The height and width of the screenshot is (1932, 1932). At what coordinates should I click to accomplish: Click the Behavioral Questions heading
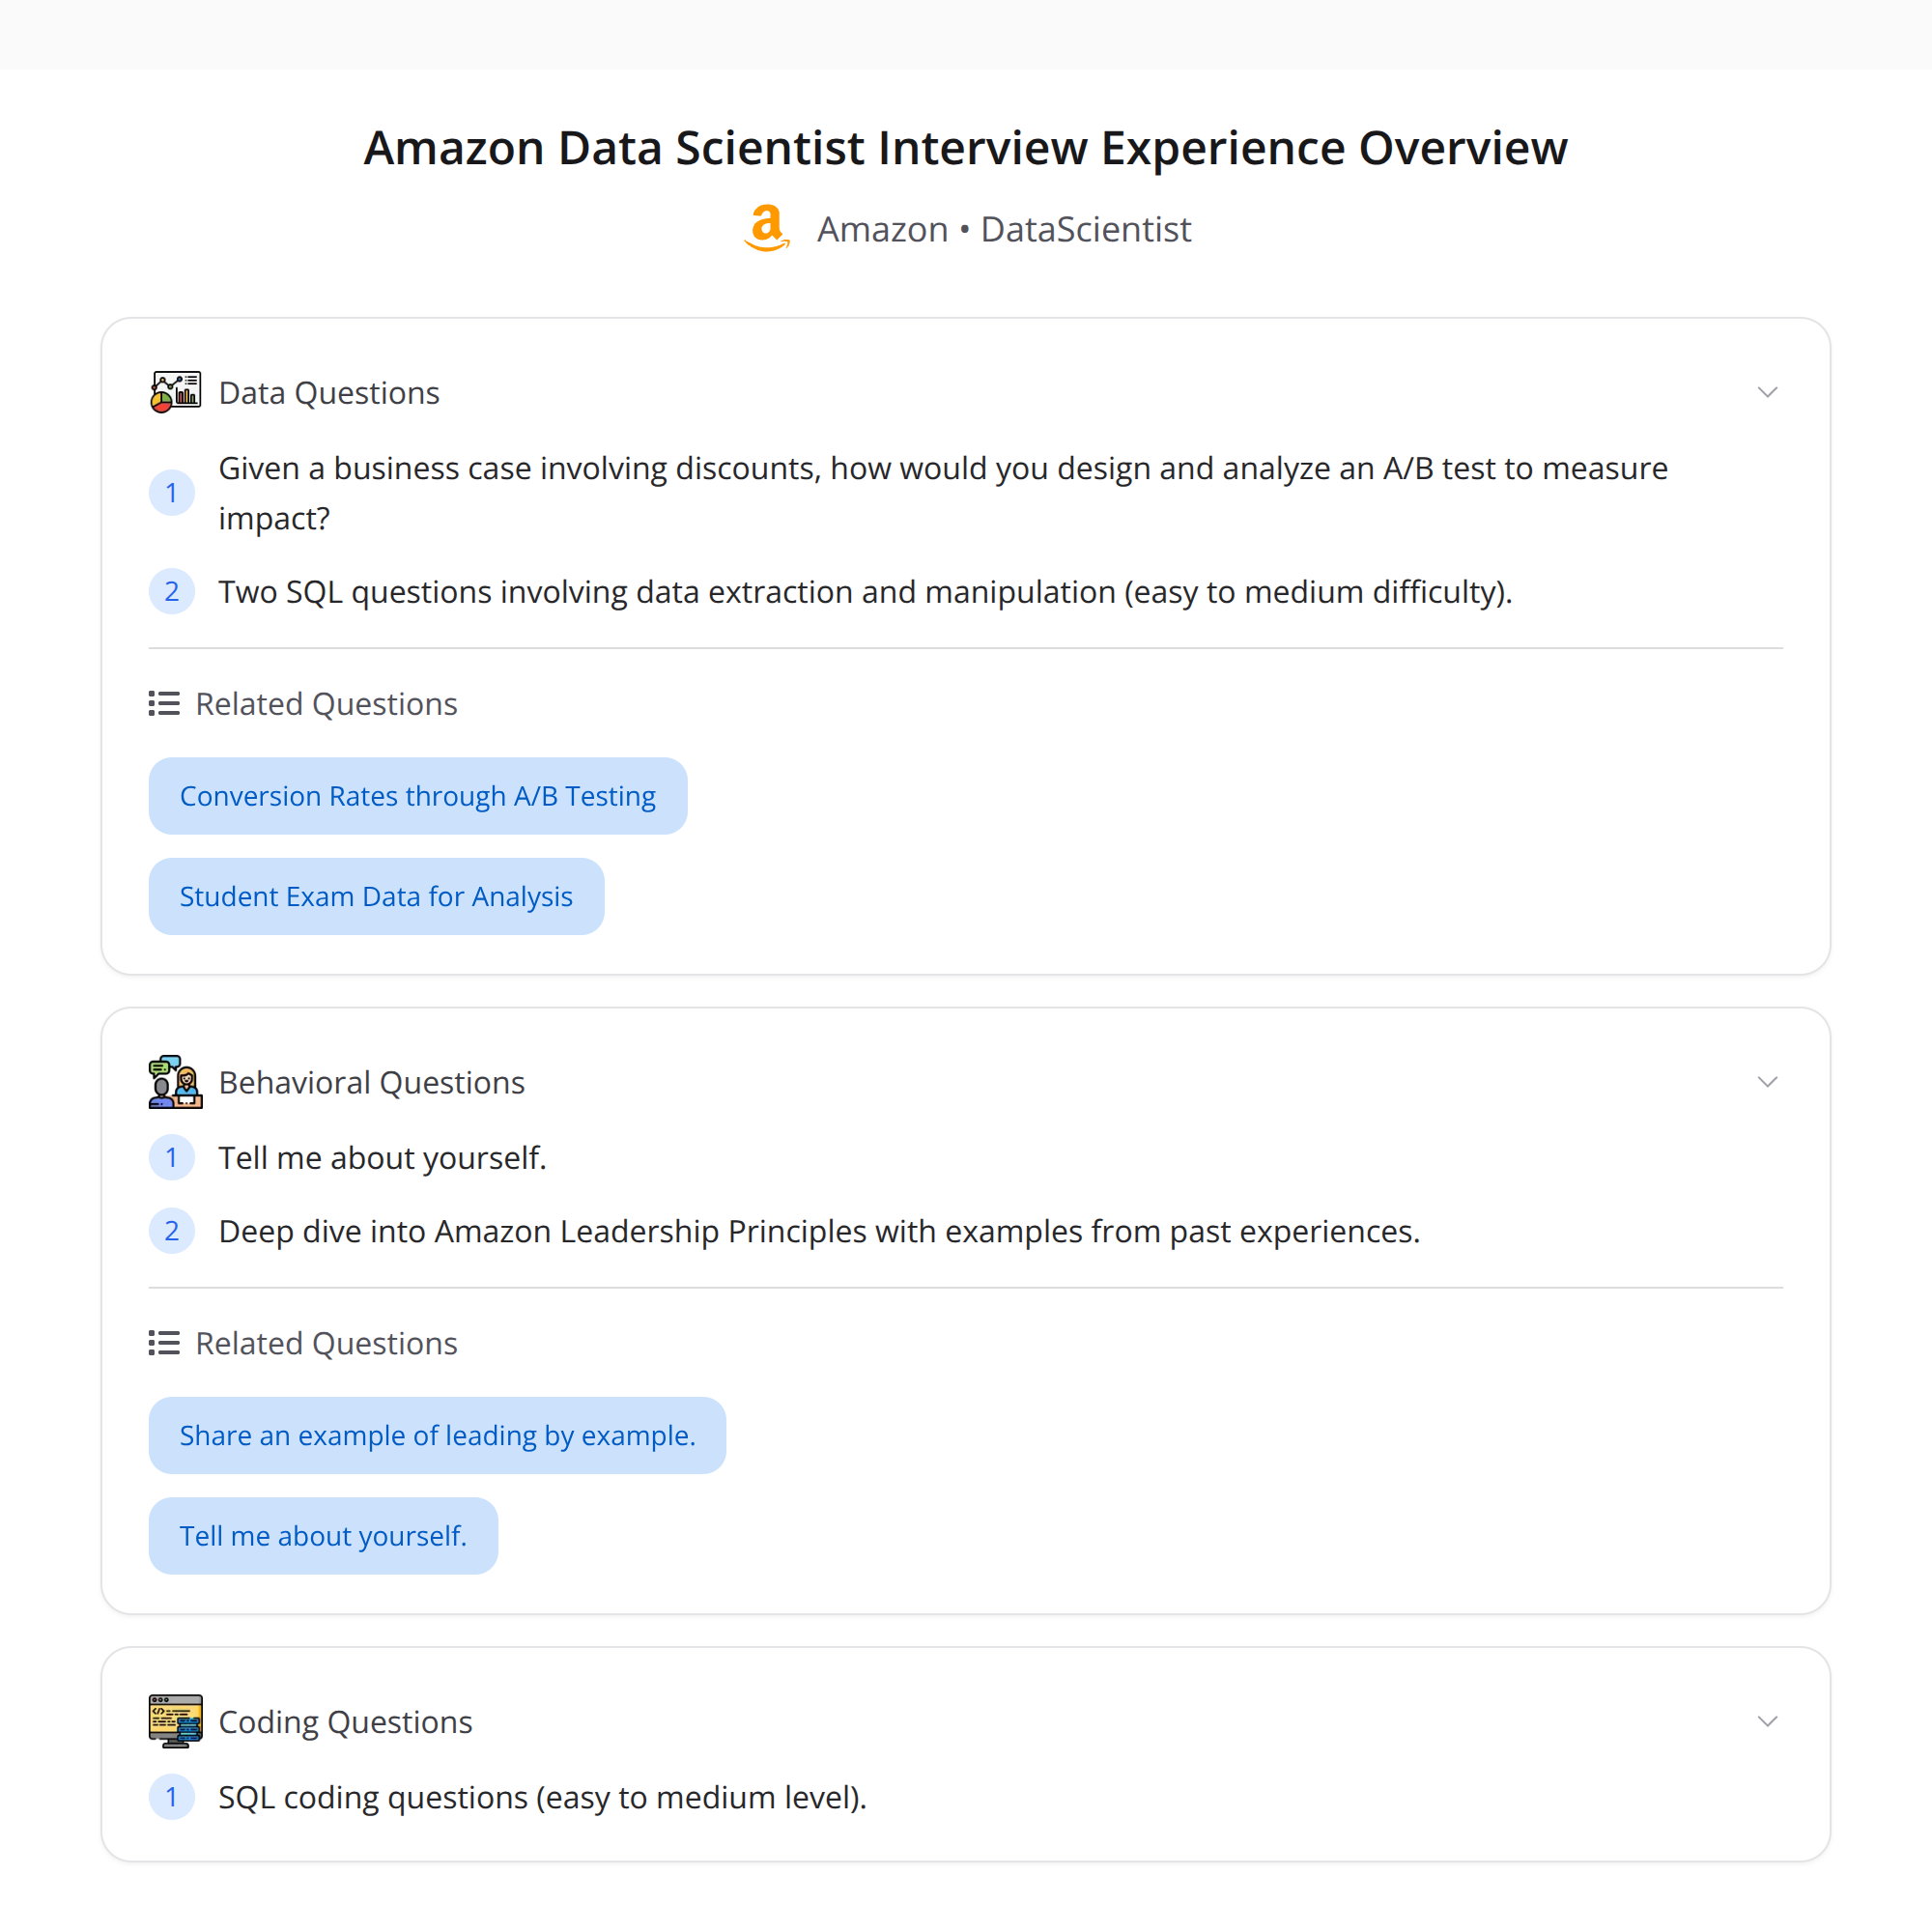(371, 1082)
